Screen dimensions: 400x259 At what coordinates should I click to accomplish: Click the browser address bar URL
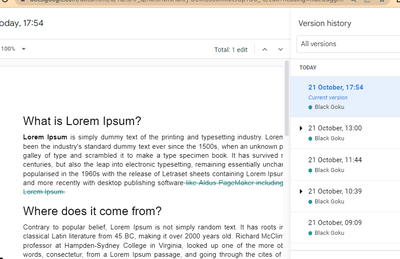187,1
